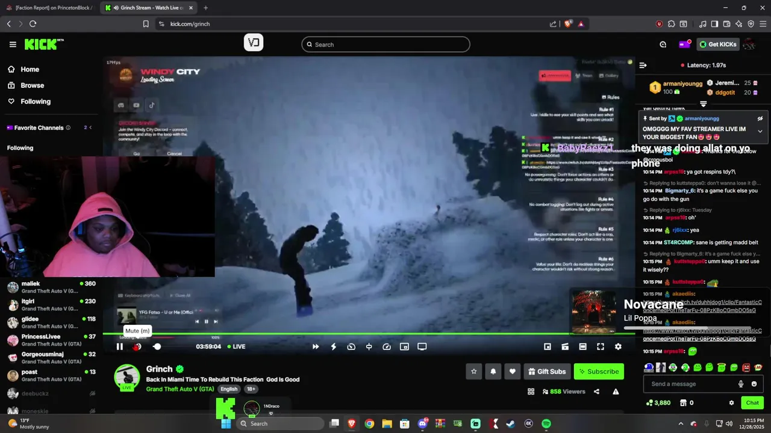771x433 pixels.
Task: Collapse the chat panel
Action: [x=643, y=65]
